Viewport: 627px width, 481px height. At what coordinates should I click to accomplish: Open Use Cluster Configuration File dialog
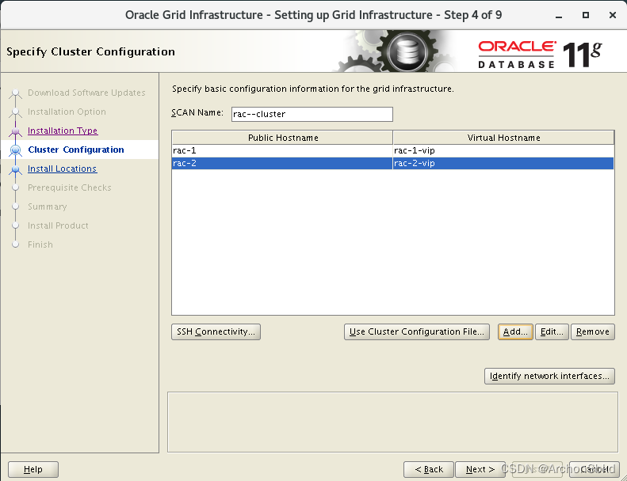417,331
